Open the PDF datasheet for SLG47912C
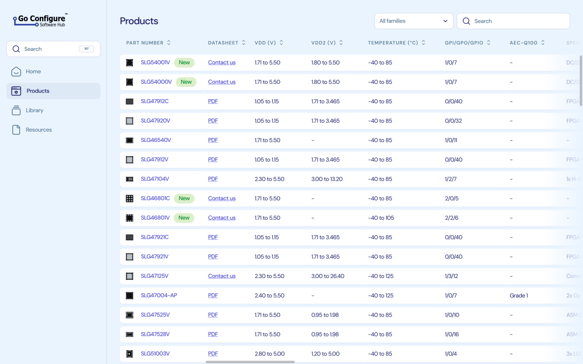Image resolution: width=583 pixels, height=364 pixels. pos(213,101)
